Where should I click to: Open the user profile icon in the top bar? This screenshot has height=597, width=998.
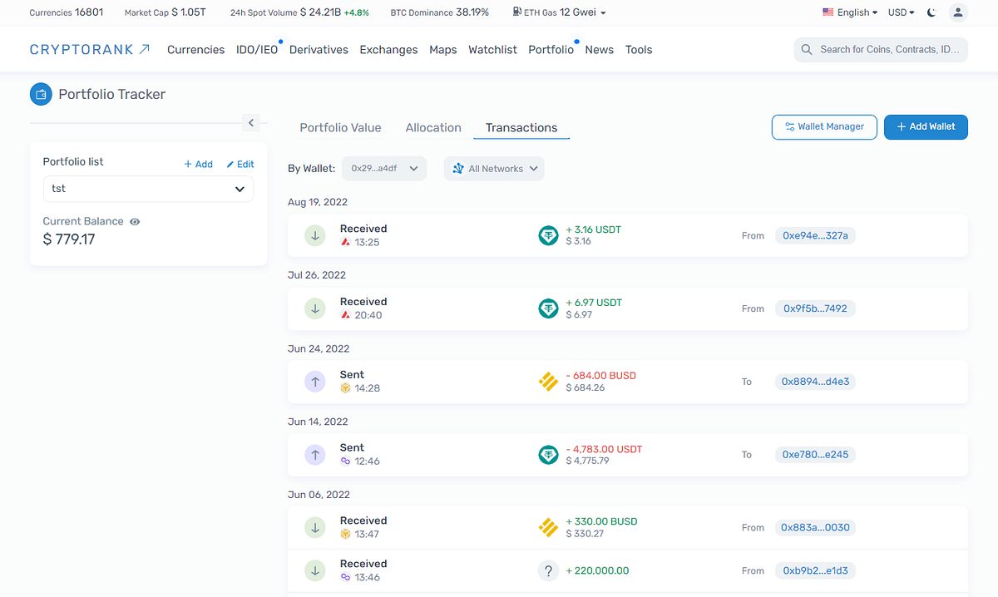(958, 12)
